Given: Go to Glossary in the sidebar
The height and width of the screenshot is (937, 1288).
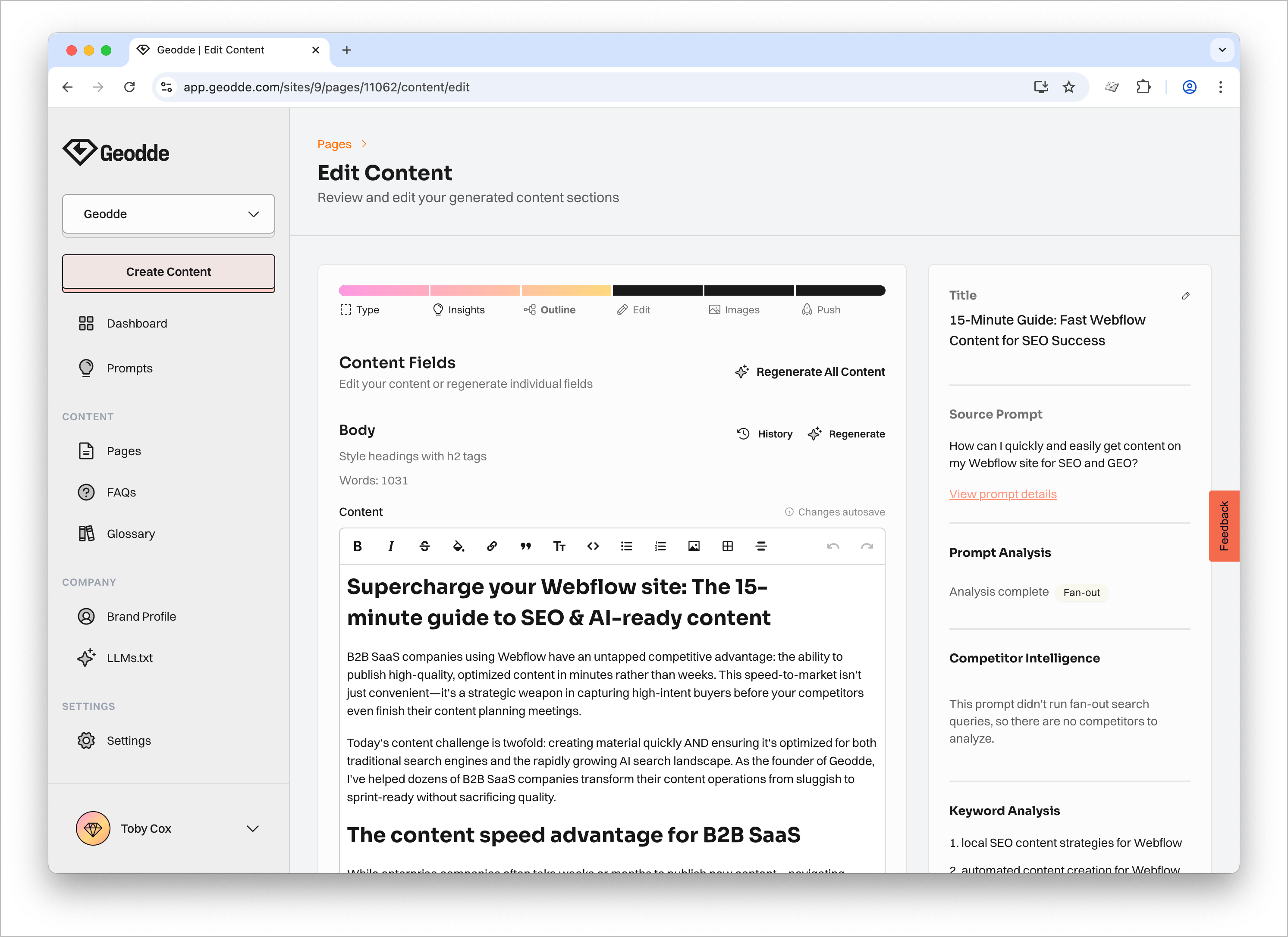Looking at the screenshot, I should coord(131,534).
